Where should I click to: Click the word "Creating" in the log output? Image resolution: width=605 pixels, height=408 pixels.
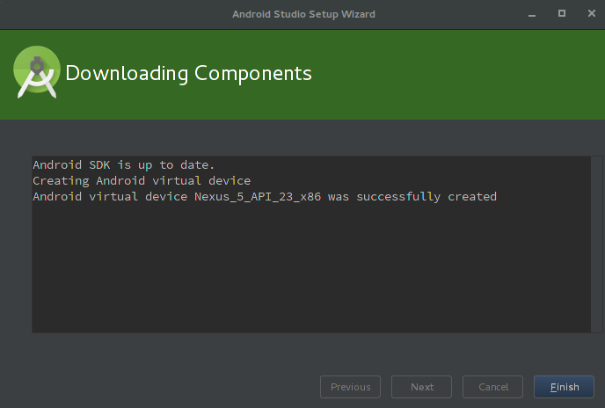coord(61,181)
